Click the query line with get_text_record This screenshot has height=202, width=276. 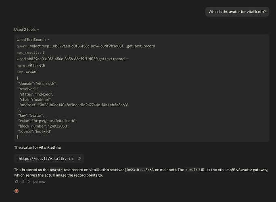click(x=86, y=46)
